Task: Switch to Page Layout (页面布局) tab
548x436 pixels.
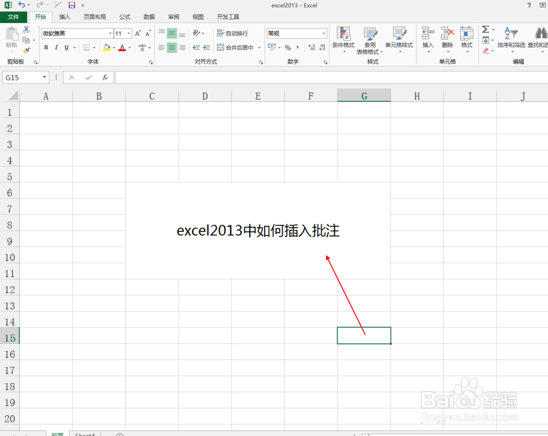Action: tap(95, 17)
